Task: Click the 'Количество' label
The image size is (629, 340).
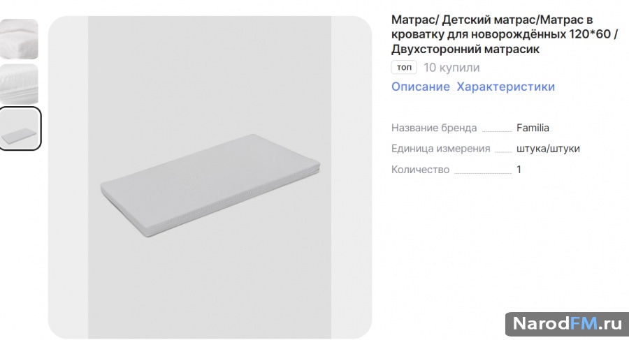Action: pyautogui.click(x=421, y=170)
